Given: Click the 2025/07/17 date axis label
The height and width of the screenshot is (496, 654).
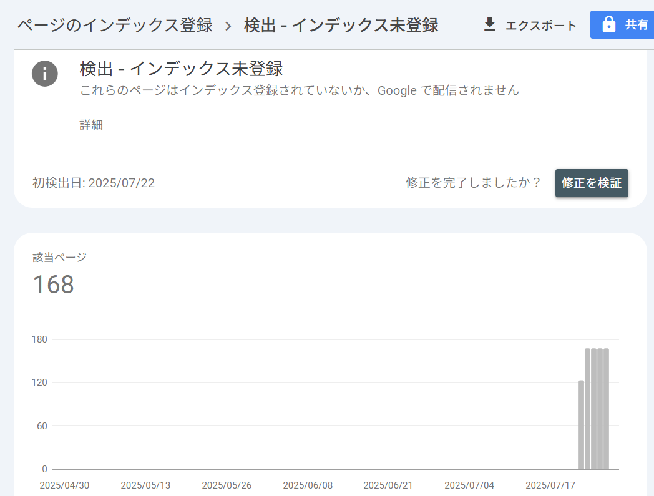Looking at the screenshot, I should click(x=550, y=485).
